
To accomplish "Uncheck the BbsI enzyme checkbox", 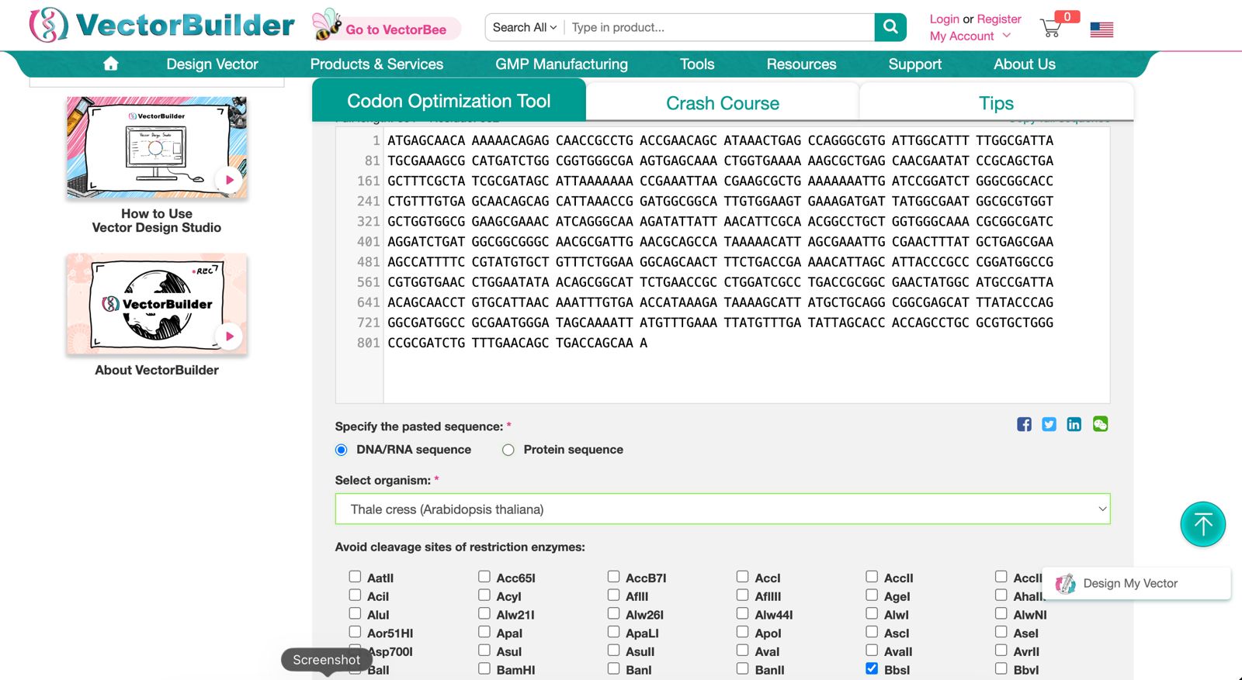I will coord(872,668).
